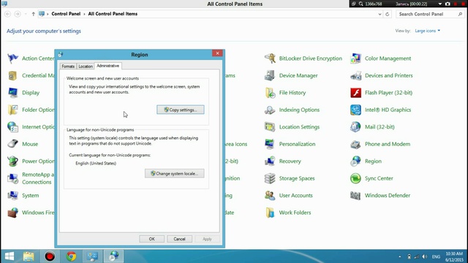This screenshot has height=263, width=468.
Task: Switch to the Formats tab
Action: 68,66
